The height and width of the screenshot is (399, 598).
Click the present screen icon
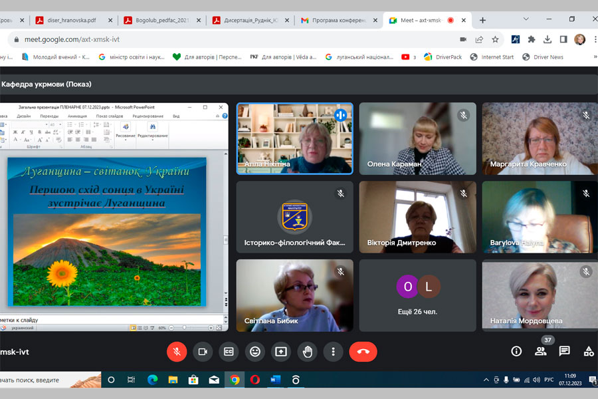tap(281, 351)
